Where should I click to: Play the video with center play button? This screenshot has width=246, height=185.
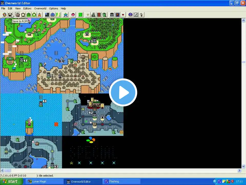coord(123,92)
